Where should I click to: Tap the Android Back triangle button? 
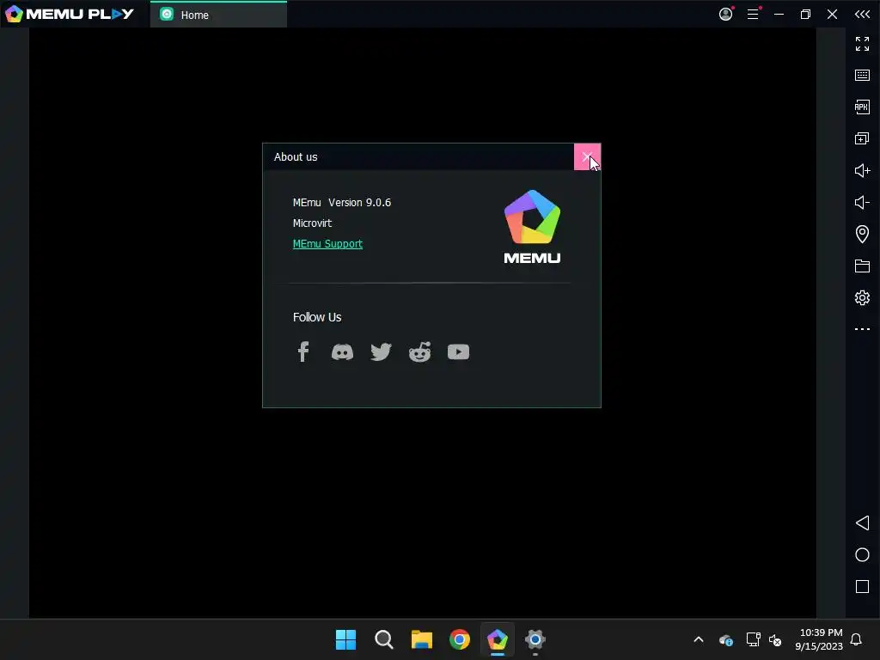862,523
